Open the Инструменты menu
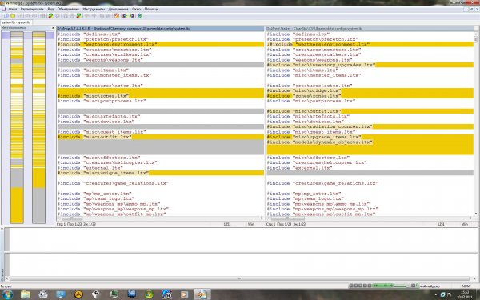 pos(94,9)
